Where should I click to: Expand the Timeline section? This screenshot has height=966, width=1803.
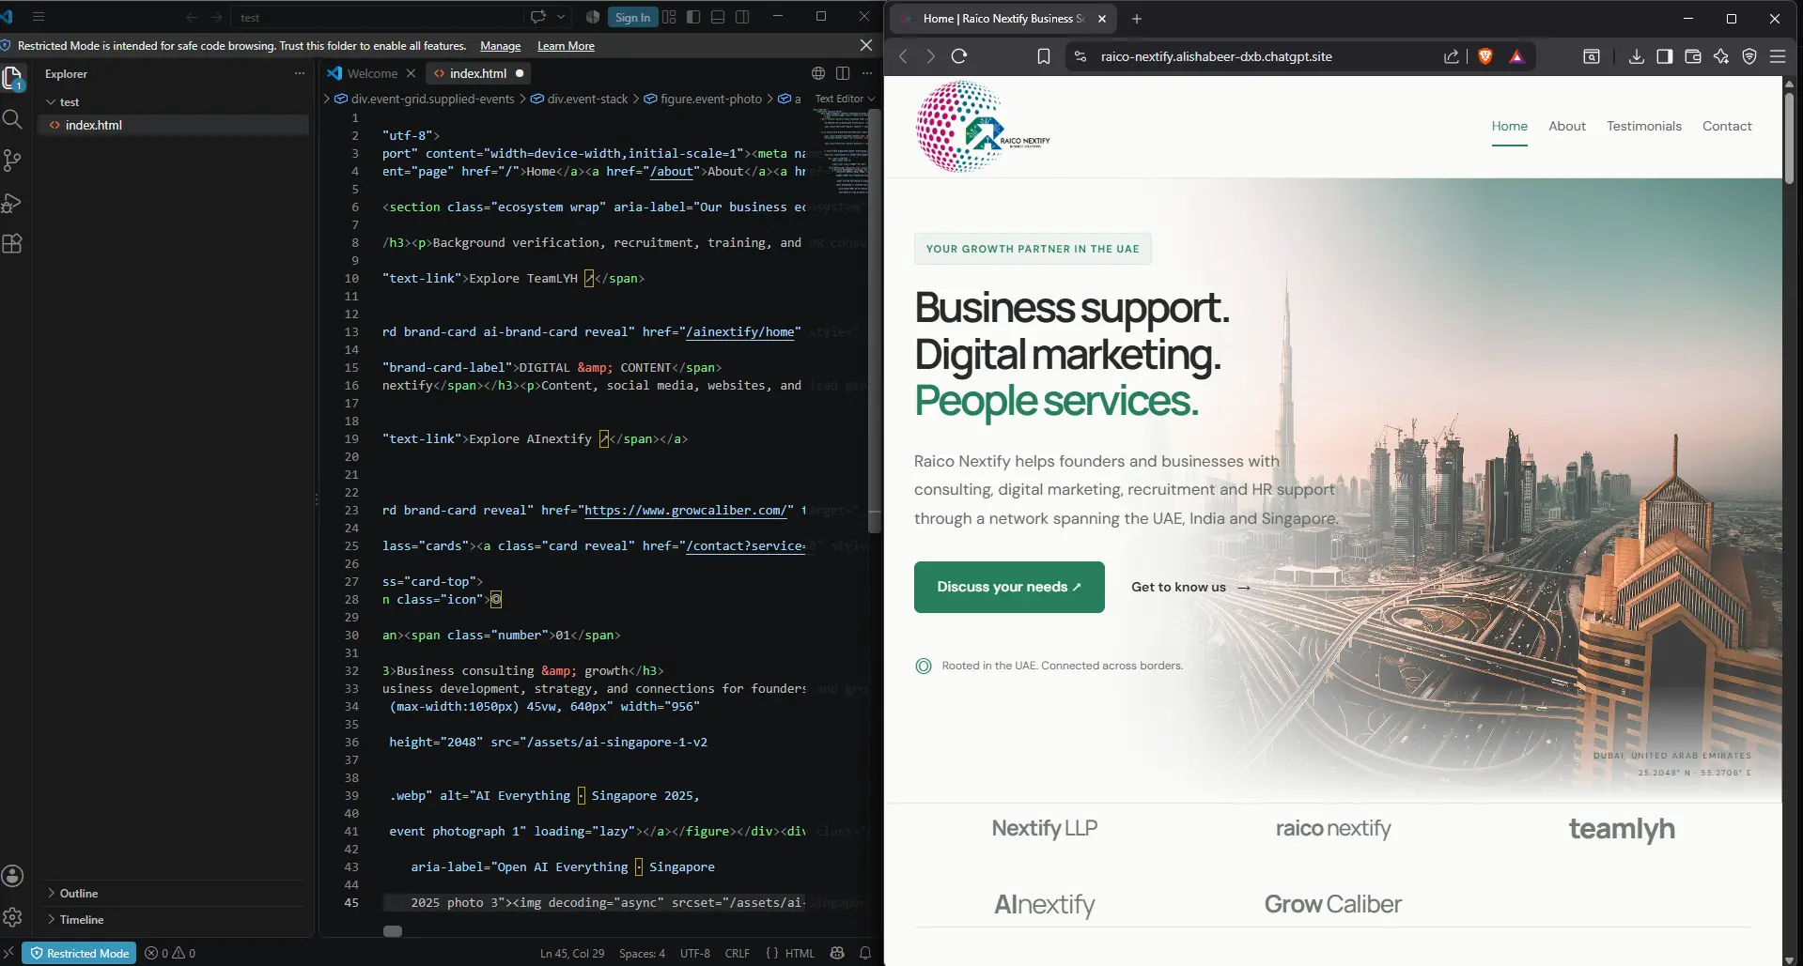(x=82, y=919)
